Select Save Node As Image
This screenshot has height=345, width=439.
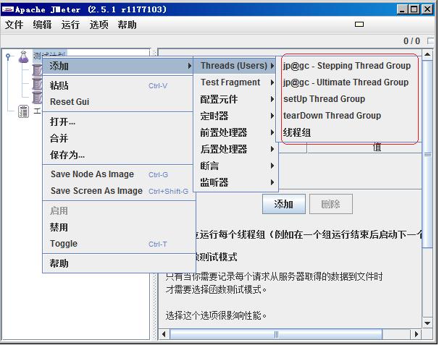118,174
